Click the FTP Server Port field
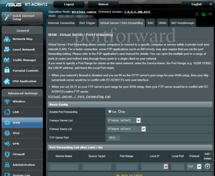 point(114,138)
